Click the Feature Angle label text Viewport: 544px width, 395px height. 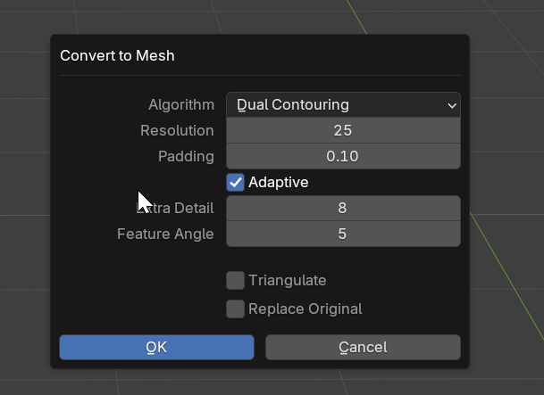click(x=165, y=234)
